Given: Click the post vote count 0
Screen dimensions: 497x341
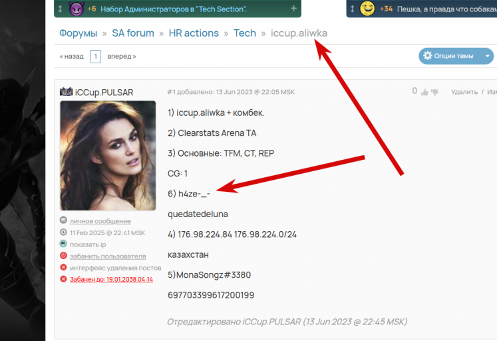Looking at the screenshot, I should pos(414,91).
